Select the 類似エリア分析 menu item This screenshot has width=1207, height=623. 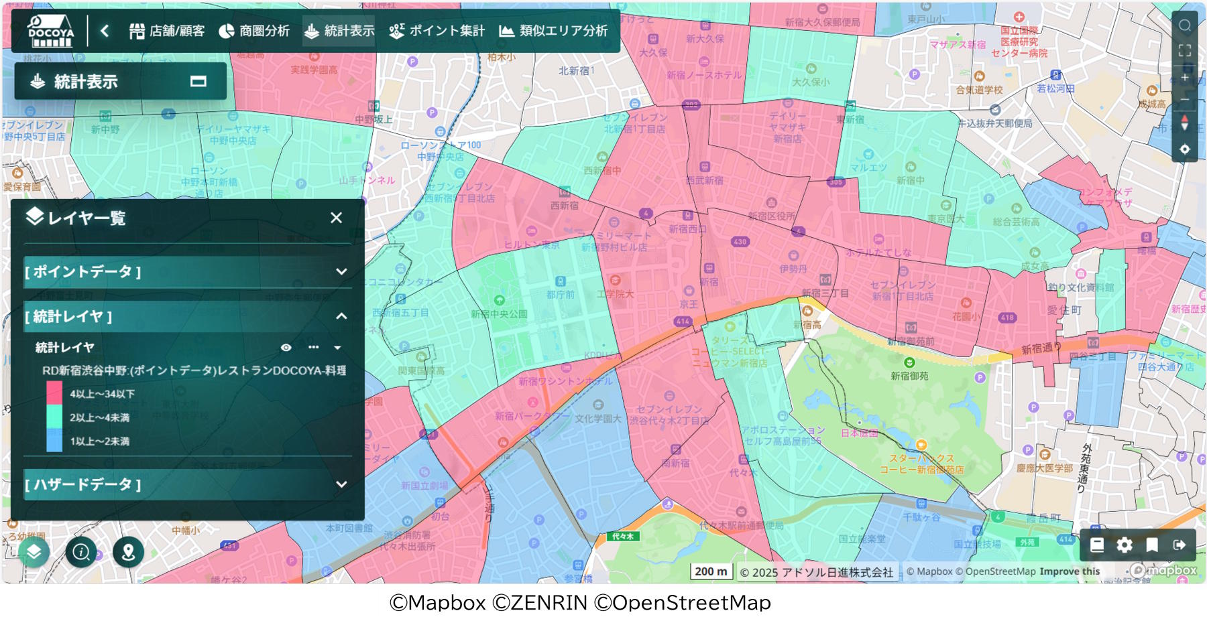[x=554, y=31]
